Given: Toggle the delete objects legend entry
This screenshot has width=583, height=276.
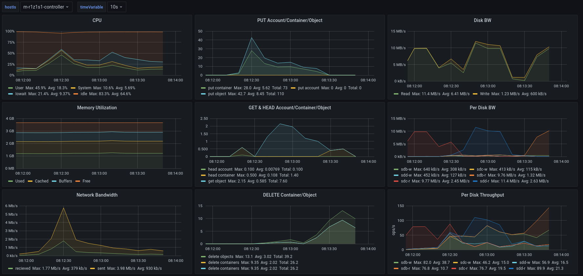Looking at the screenshot, I should tap(221, 257).
